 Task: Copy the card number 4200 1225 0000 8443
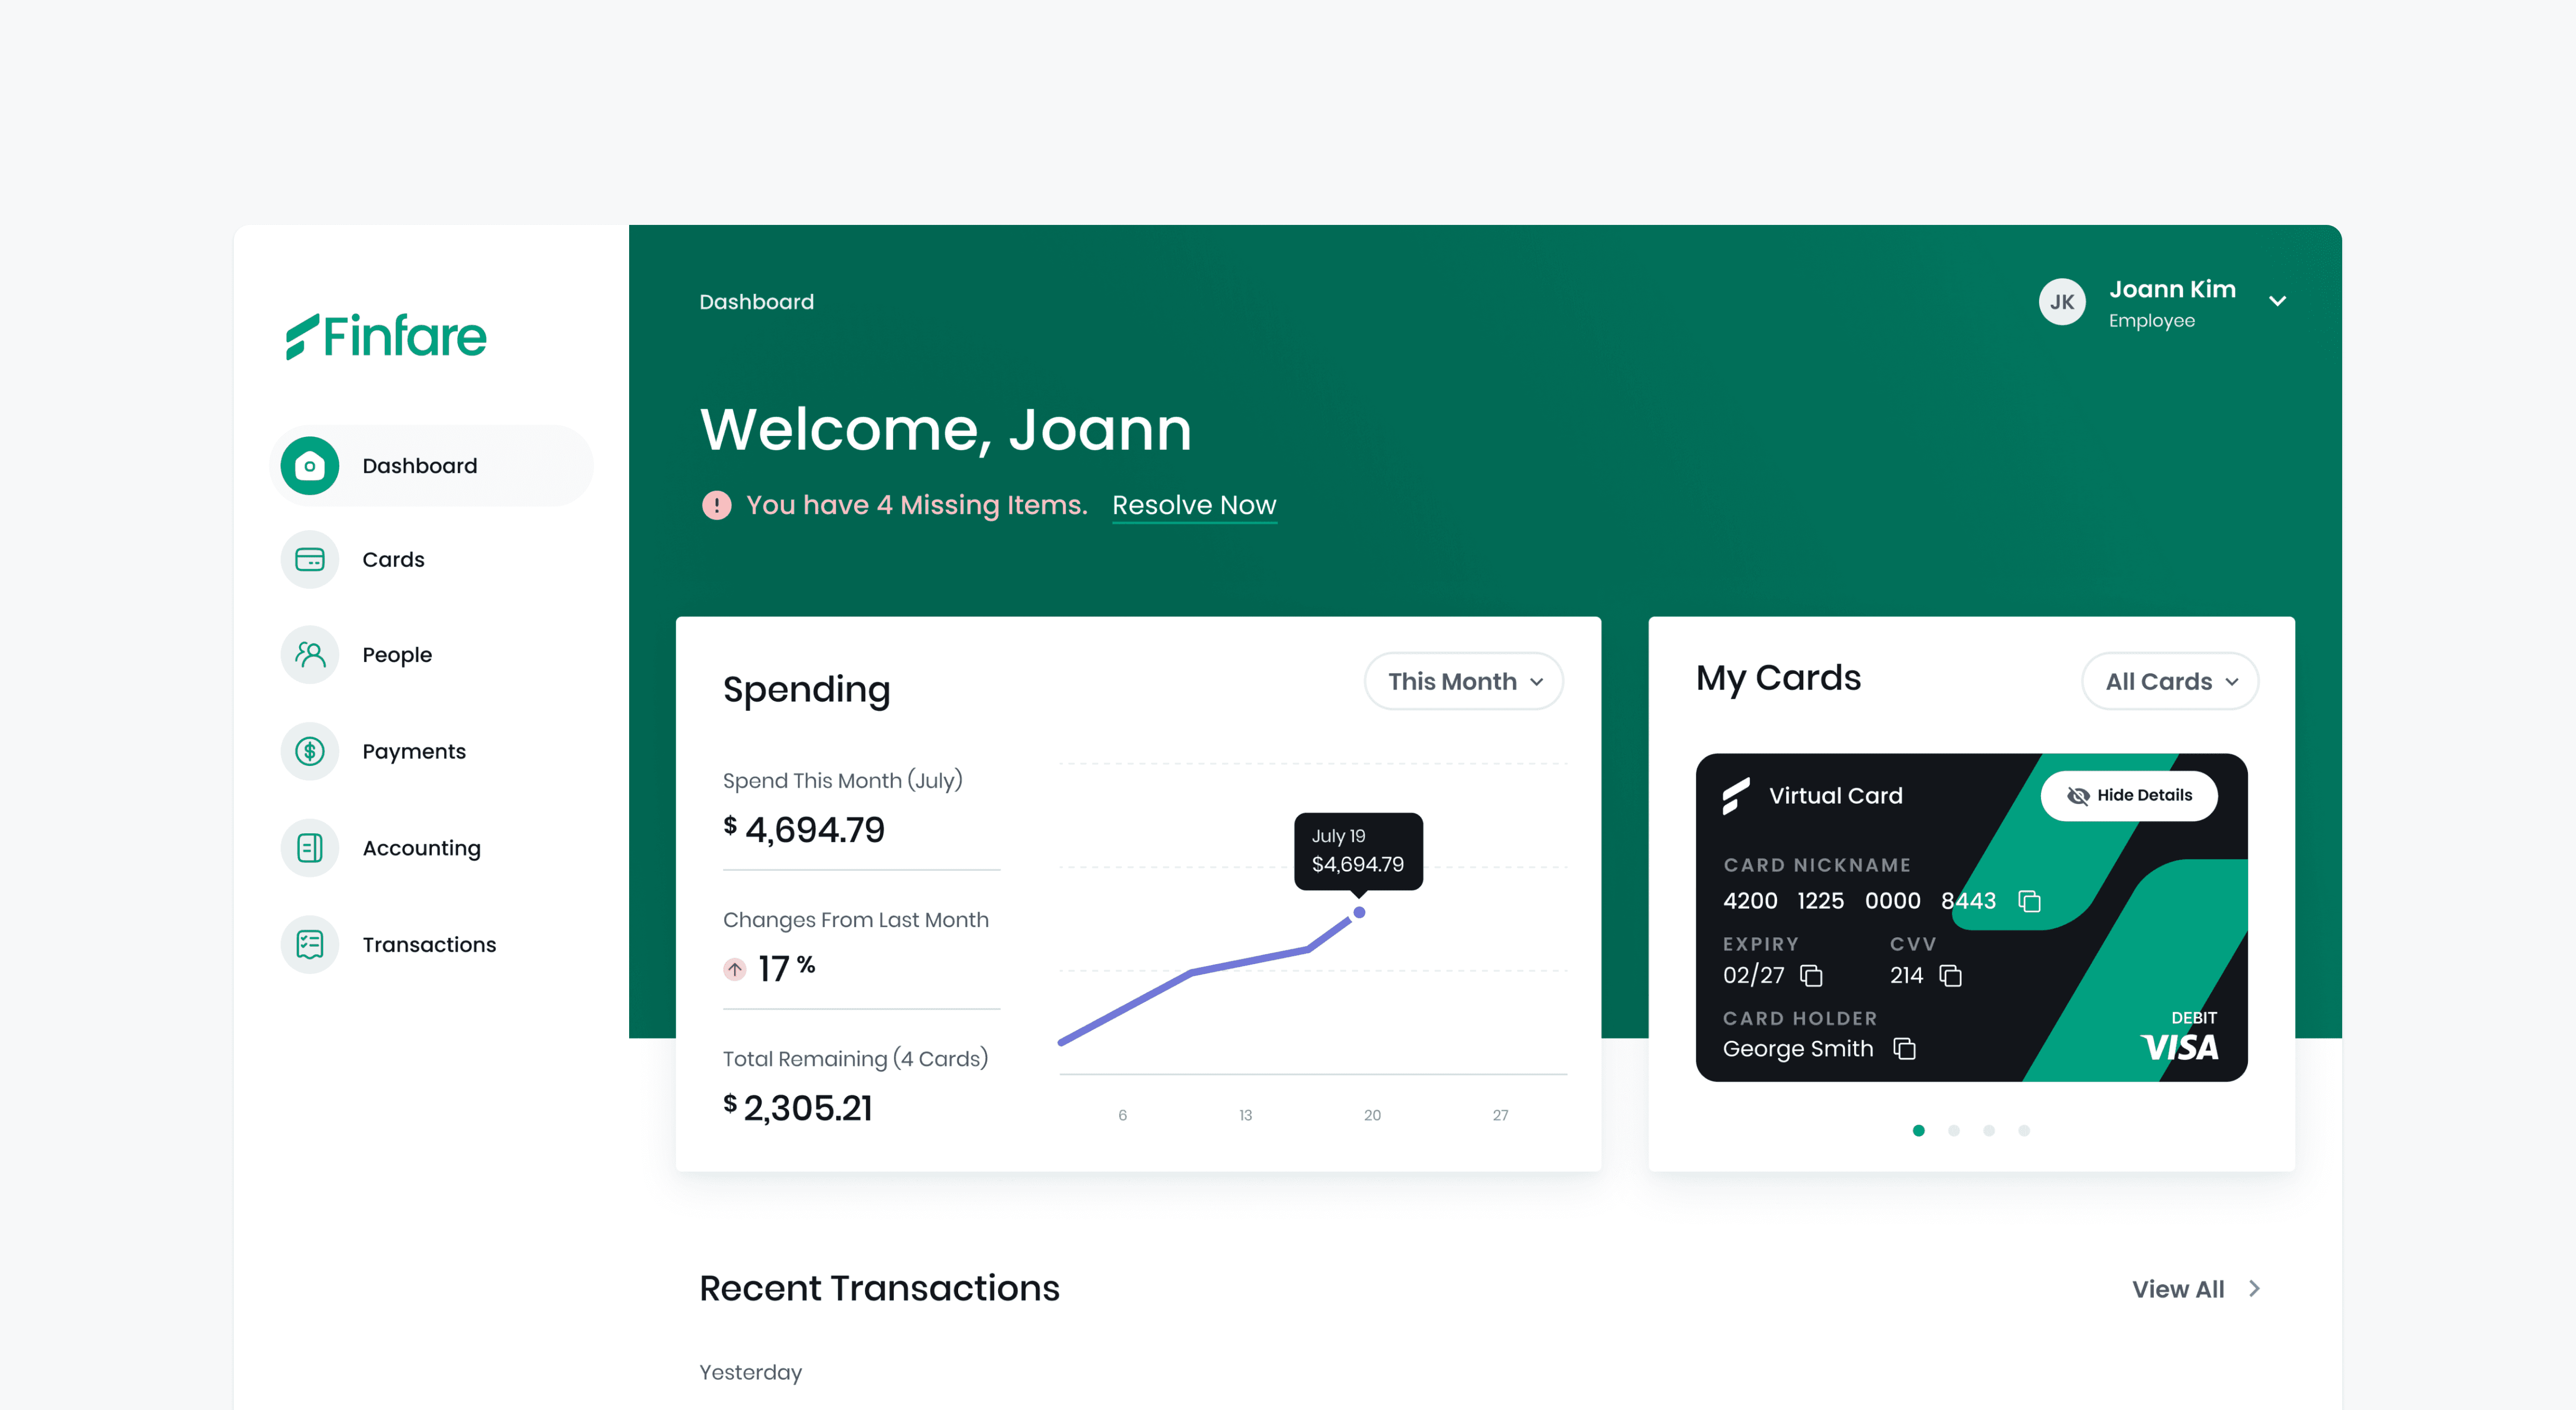pos(2029,901)
